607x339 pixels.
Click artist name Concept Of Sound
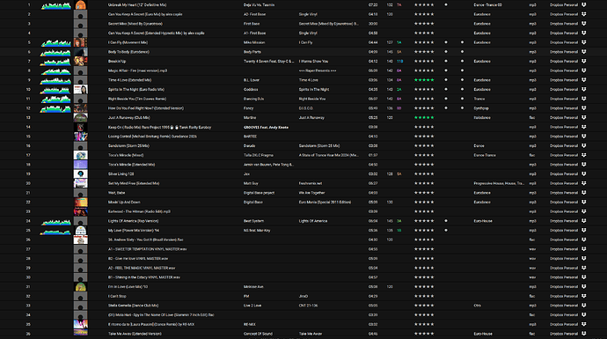(x=258, y=334)
